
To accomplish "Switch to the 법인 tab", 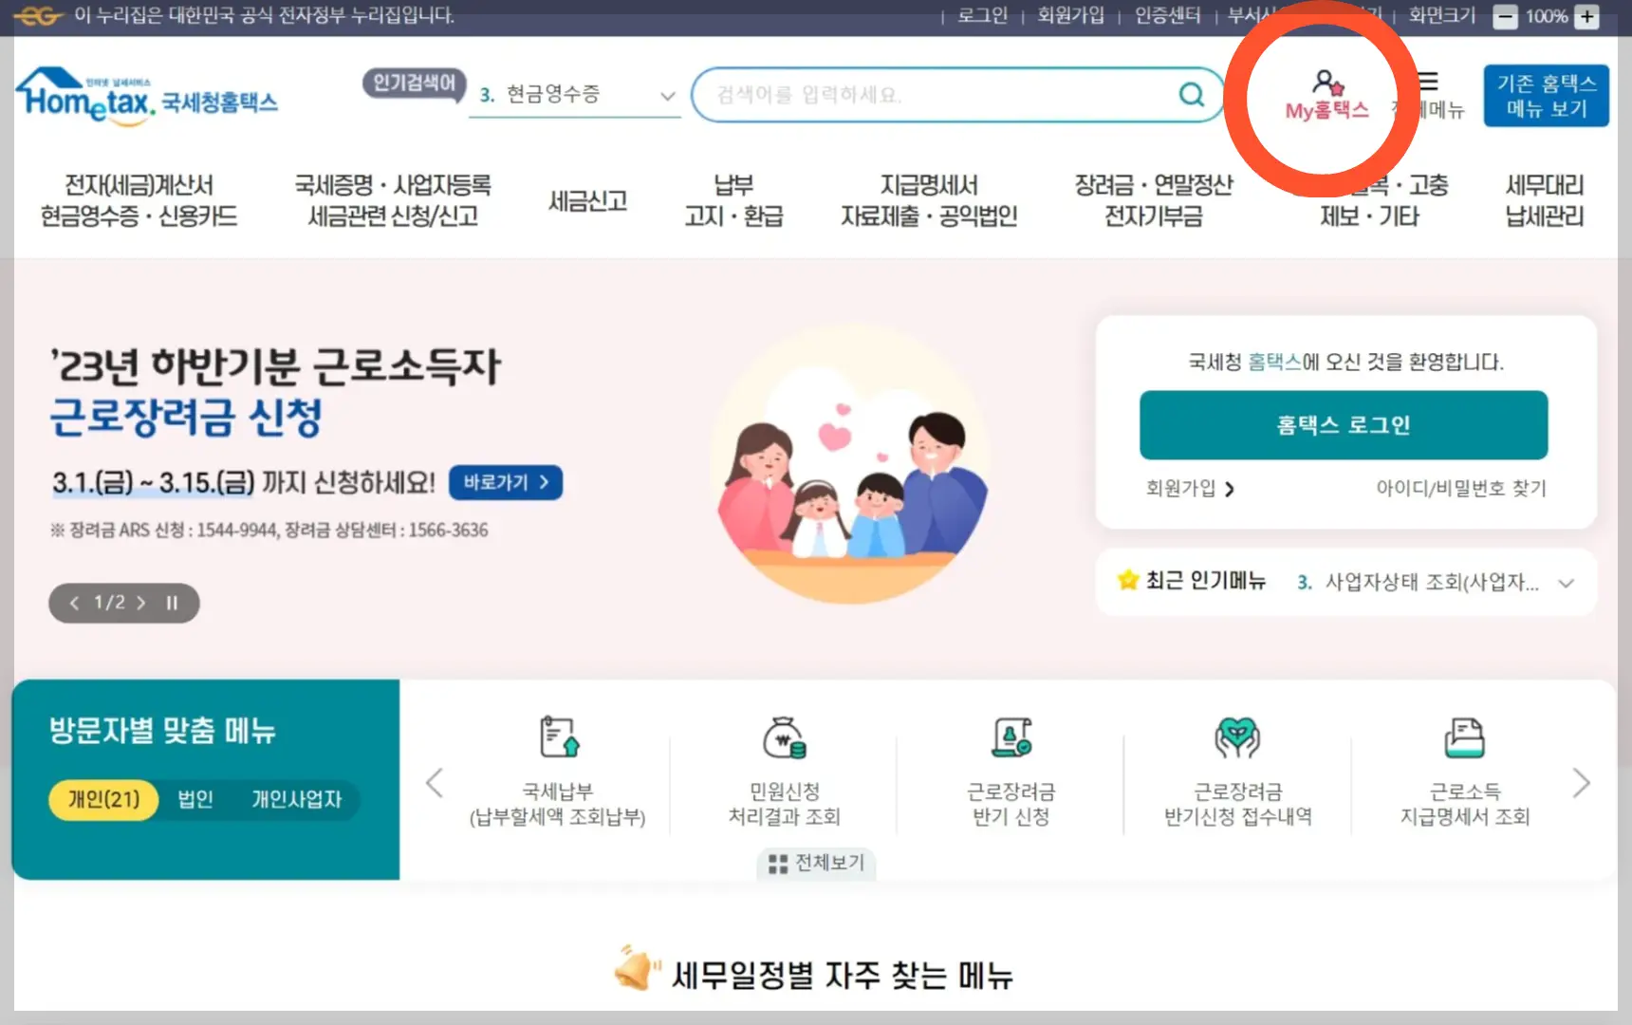I will pos(196,800).
